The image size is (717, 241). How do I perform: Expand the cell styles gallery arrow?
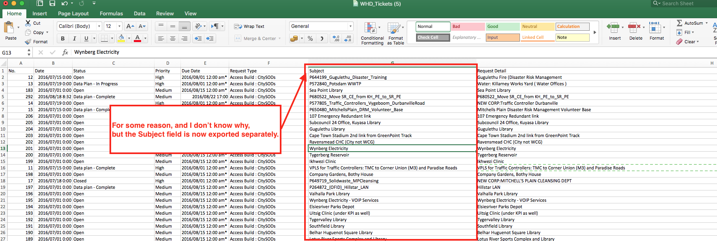(595, 32)
